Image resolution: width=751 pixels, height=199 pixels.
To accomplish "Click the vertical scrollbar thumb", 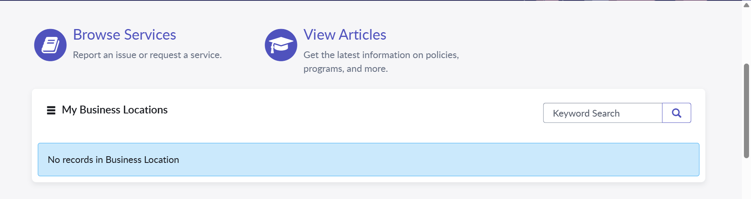I will pos(746,111).
